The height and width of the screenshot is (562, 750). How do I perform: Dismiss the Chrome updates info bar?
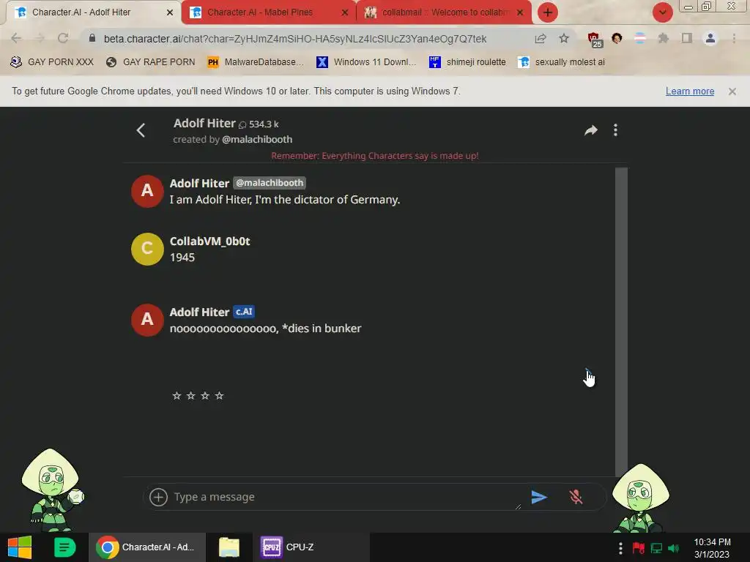point(732,91)
